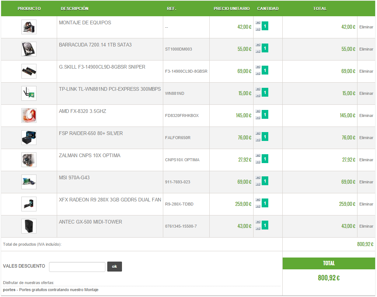Click the CANTIDAD column header
This screenshot has width=377, height=297.
(x=268, y=8)
